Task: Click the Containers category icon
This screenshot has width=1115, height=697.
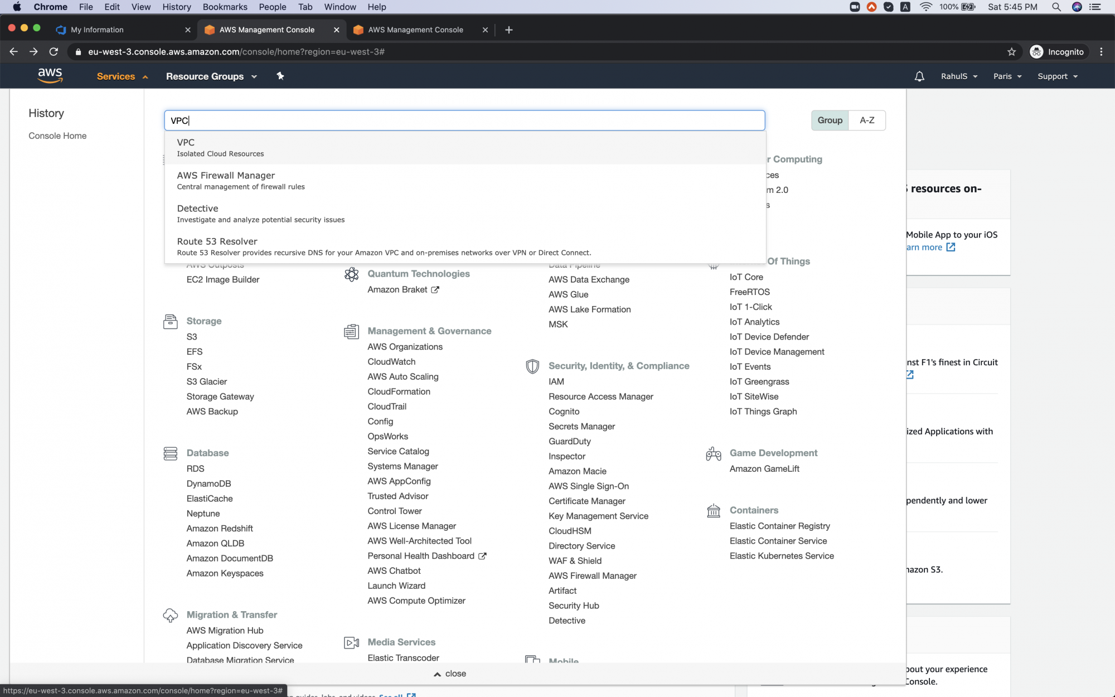Action: coord(713,511)
